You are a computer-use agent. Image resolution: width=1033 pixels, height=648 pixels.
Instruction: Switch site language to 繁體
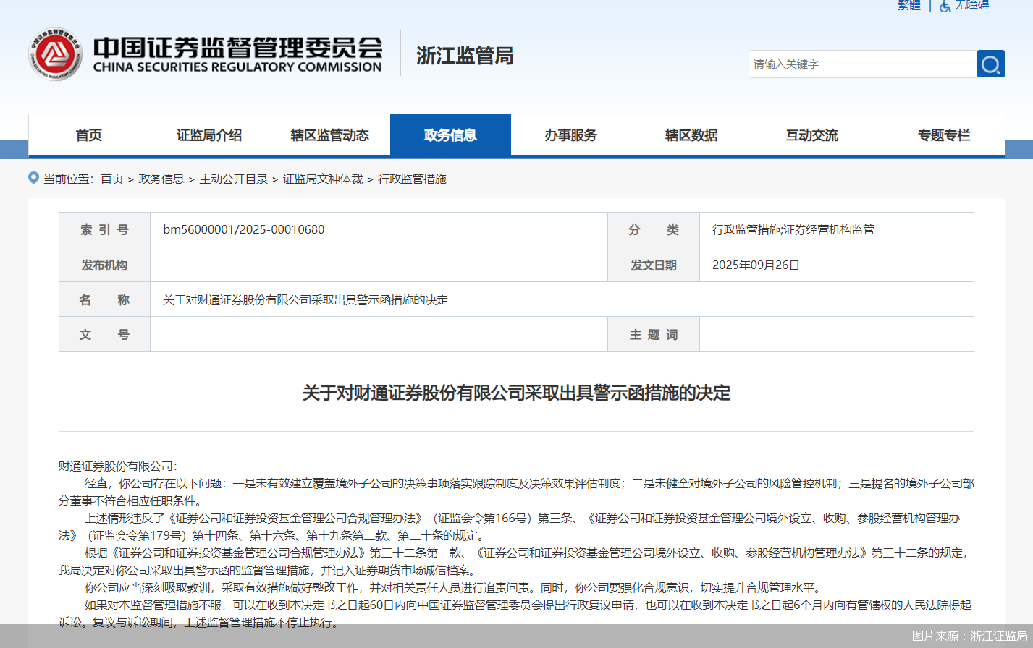pos(908,6)
